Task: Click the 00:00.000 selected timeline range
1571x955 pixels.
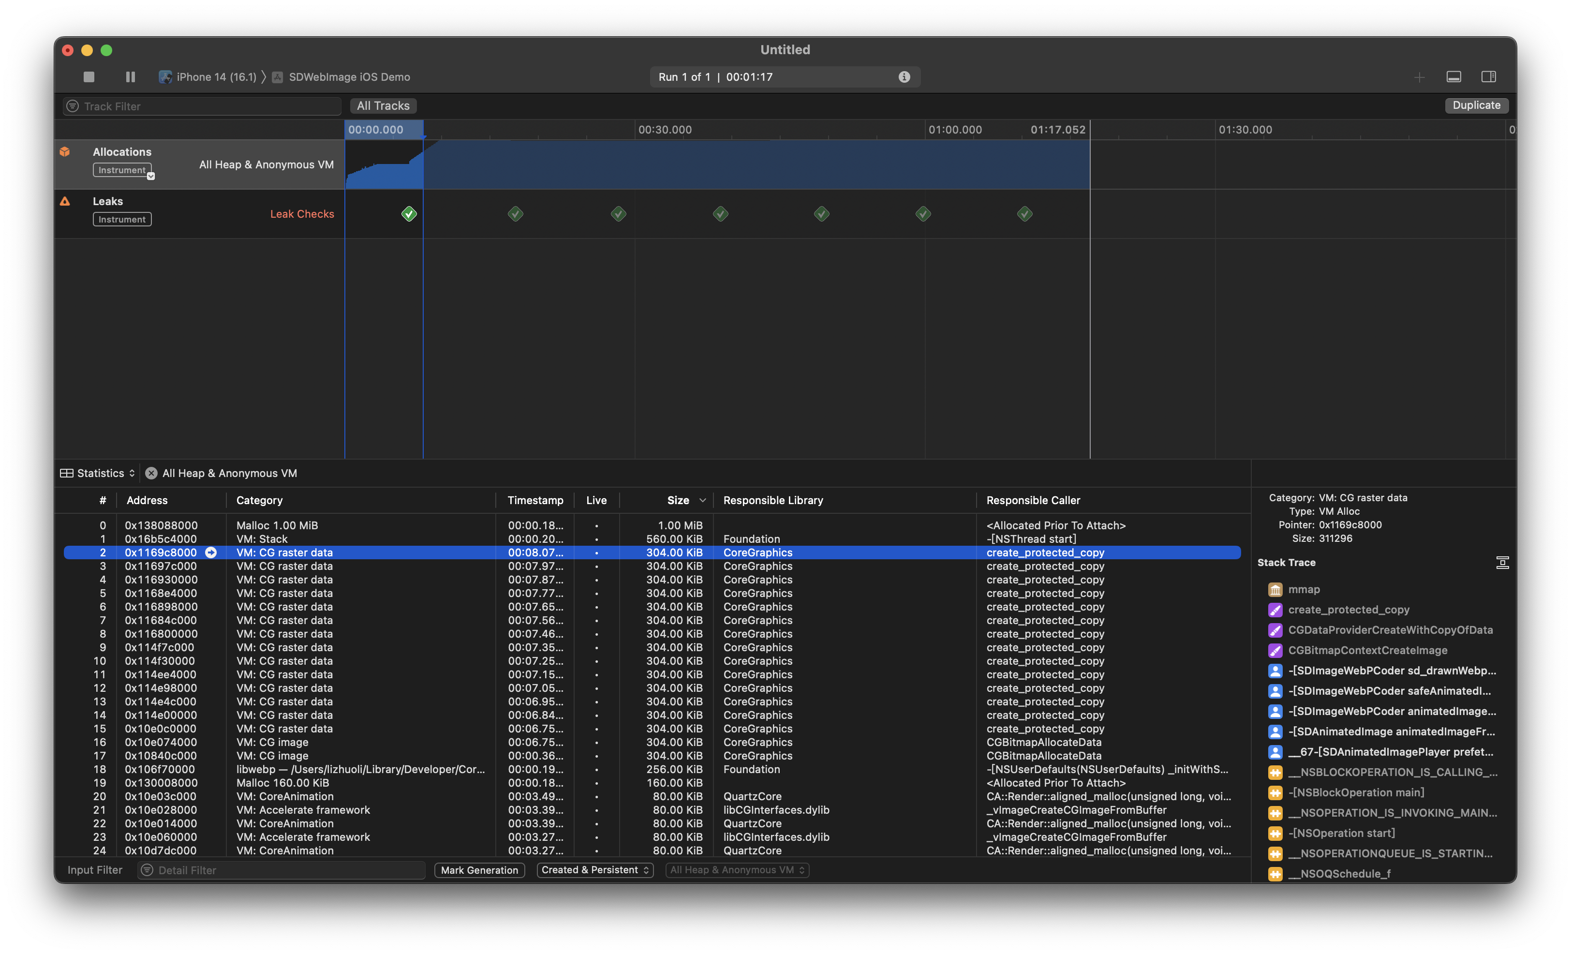Action: 384,130
